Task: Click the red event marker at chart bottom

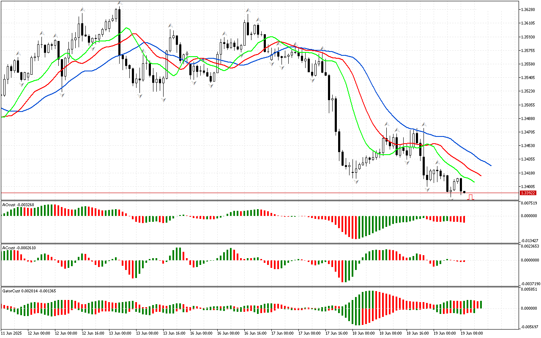Action: (x=470, y=197)
